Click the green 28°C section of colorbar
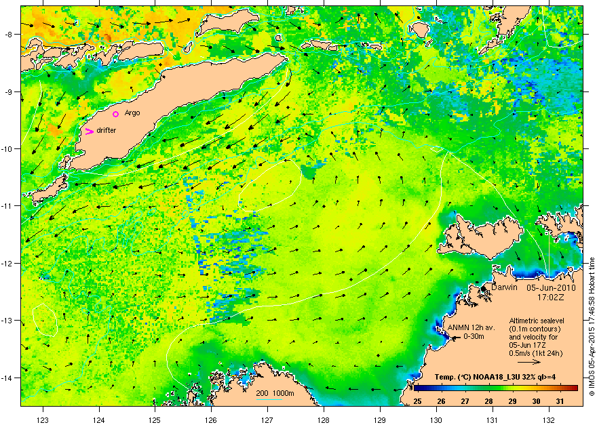The image size is (597, 427). [489, 388]
